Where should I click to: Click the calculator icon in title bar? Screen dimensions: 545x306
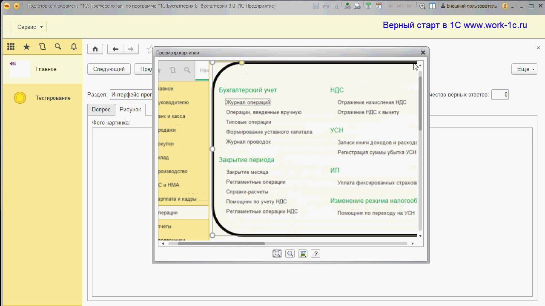coord(368,6)
